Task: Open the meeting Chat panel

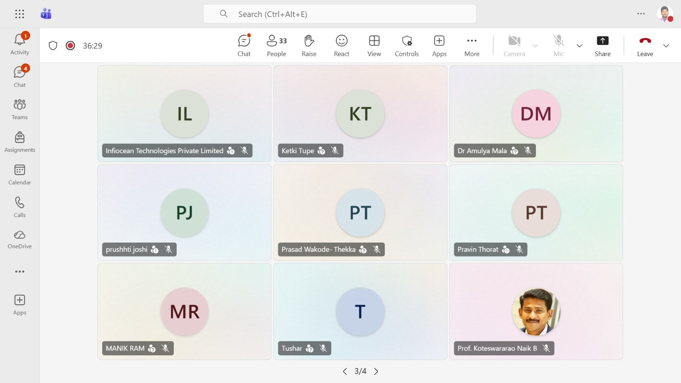Action: click(244, 45)
